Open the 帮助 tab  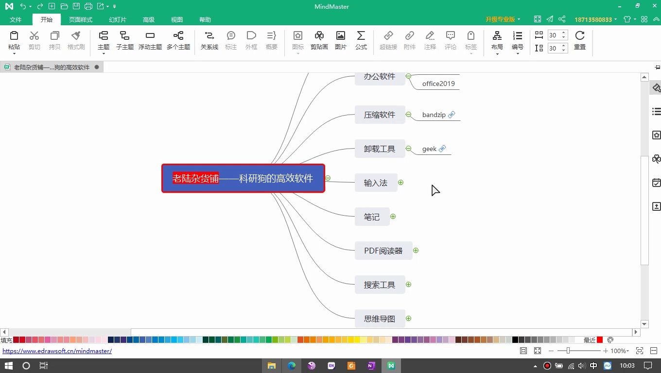(205, 20)
